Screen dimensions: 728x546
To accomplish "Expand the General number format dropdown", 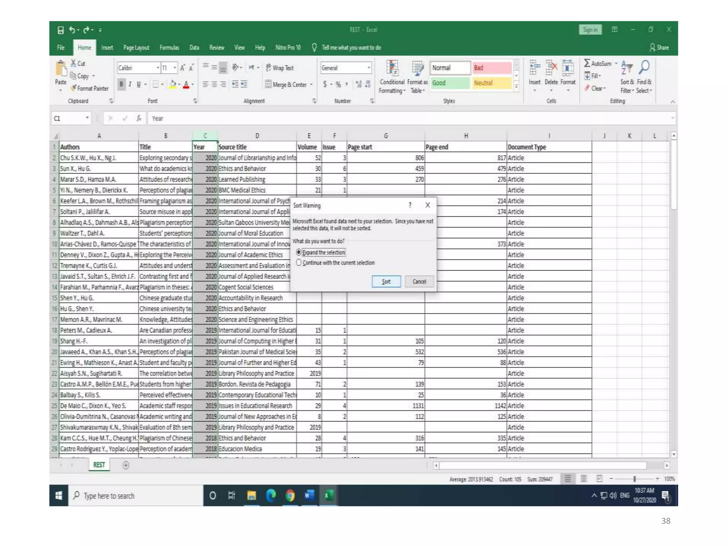I will (x=369, y=68).
